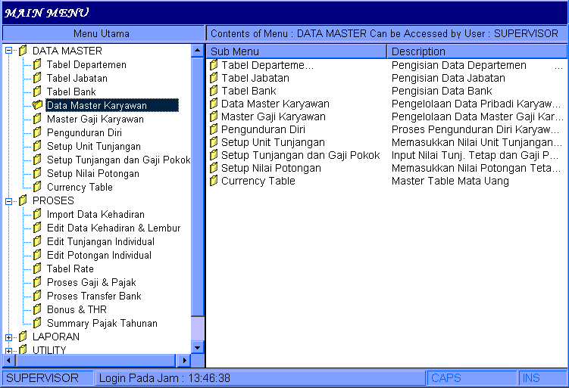Click Sub Menu list icon for Tabel Jabatan
This screenshot has height=388, width=569.
click(214, 78)
